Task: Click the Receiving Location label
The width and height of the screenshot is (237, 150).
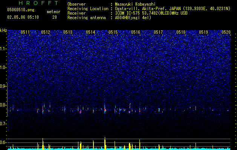Action: pos(88,9)
